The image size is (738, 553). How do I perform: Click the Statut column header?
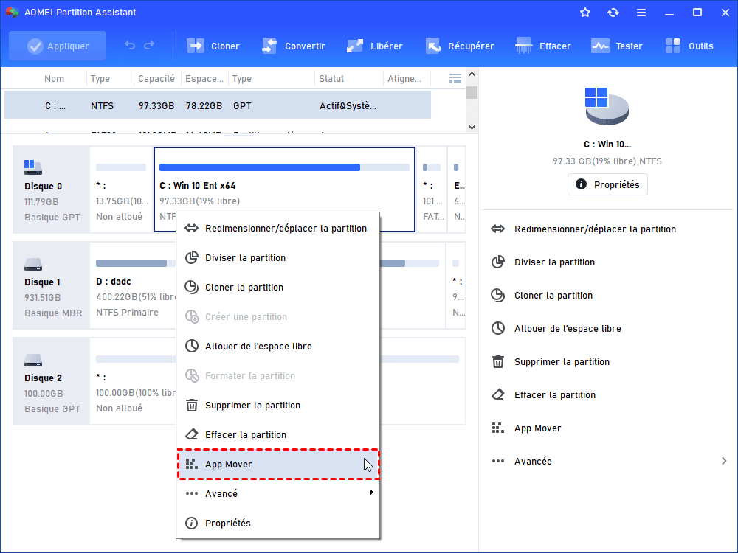[x=331, y=79]
